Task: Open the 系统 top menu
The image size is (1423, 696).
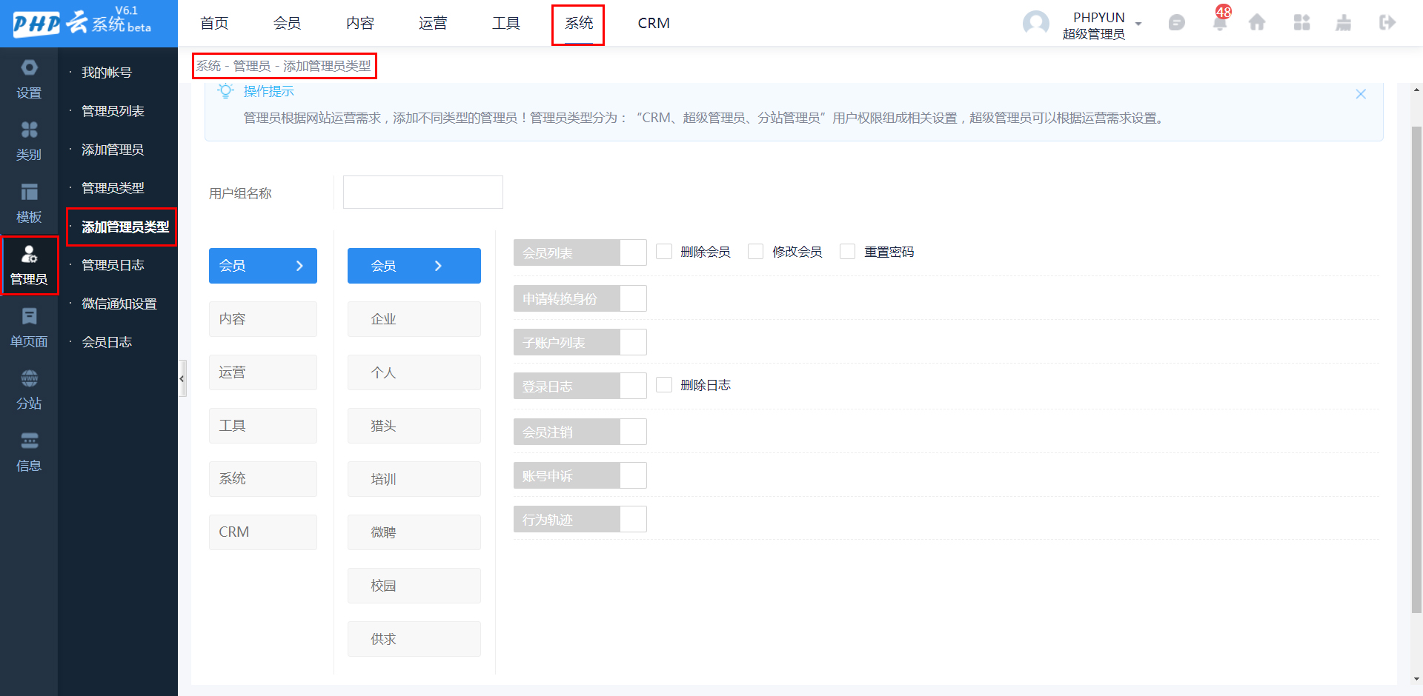Action: click(x=579, y=23)
